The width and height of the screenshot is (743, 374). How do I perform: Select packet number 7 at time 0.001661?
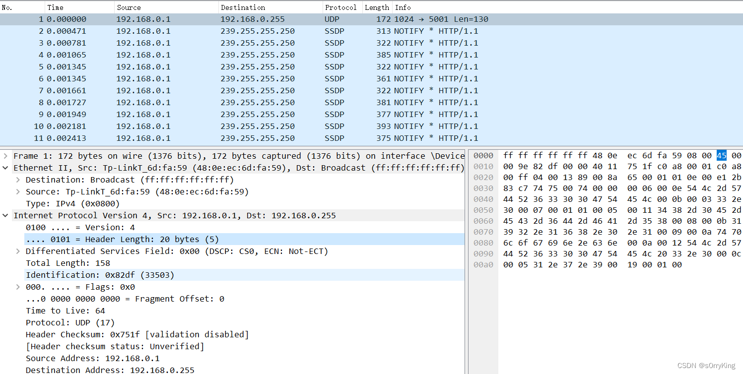click(371, 91)
